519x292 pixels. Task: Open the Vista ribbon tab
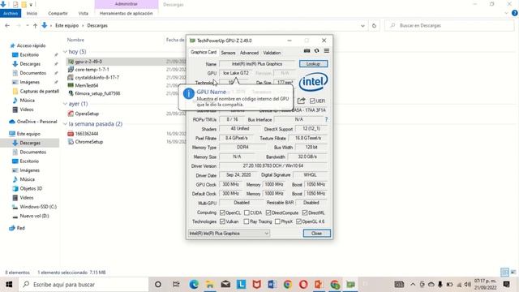pos(83,13)
